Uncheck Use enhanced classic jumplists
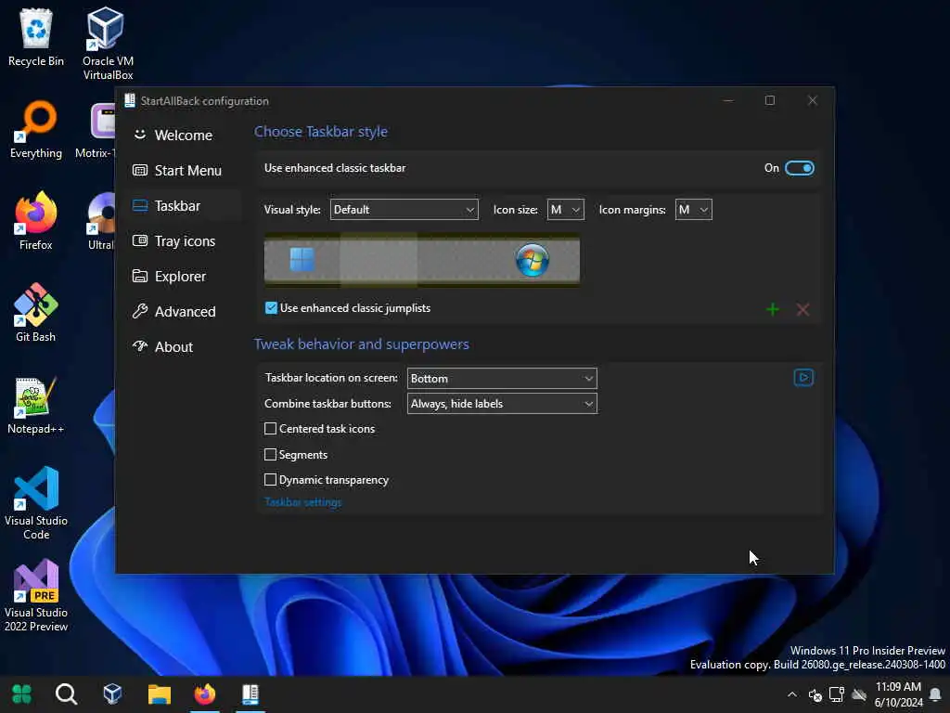Viewport: 950px width, 713px height. click(271, 308)
